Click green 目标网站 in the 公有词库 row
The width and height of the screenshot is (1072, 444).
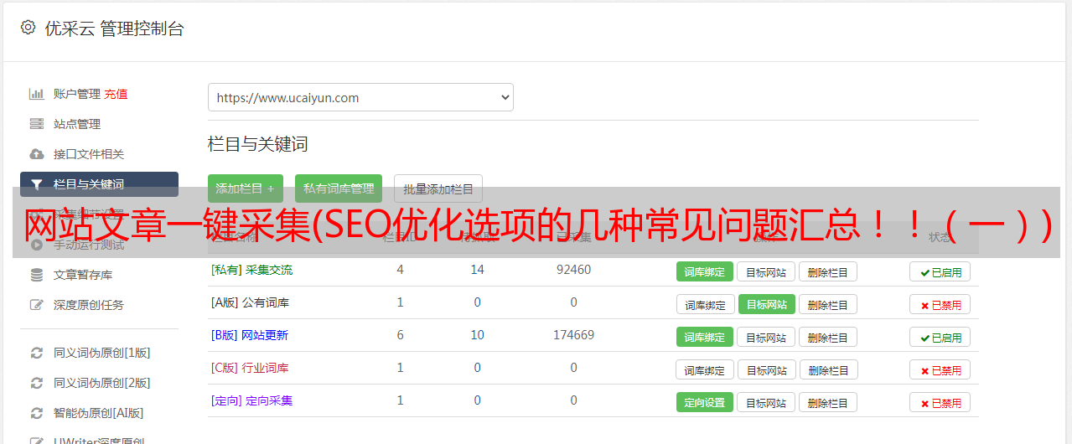pyautogui.click(x=766, y=304)
